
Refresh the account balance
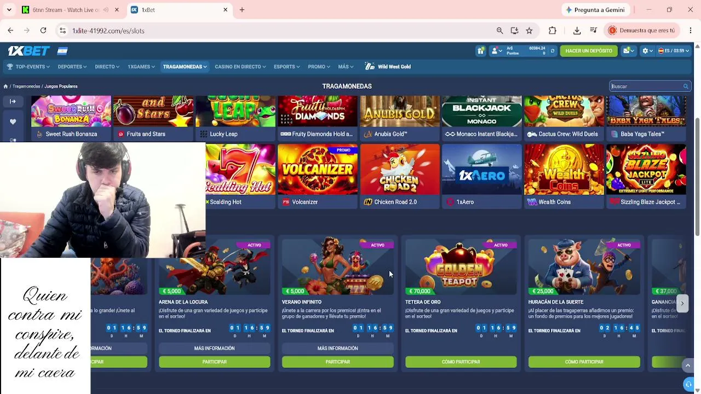pyautogui.click(x=553, y=51)
